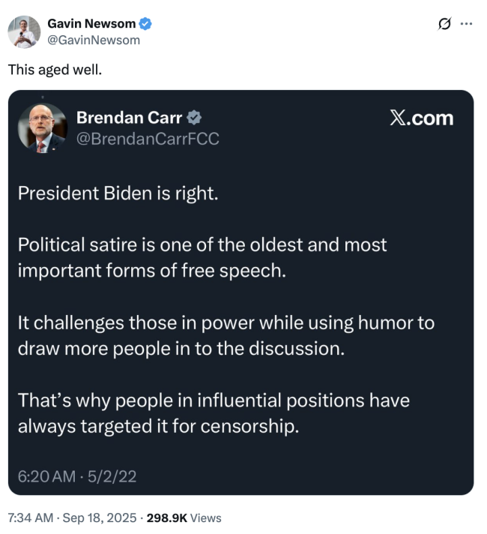The image size is (487, 534).
Task: Open the three-dot more options menu
Action: point(467,24)
